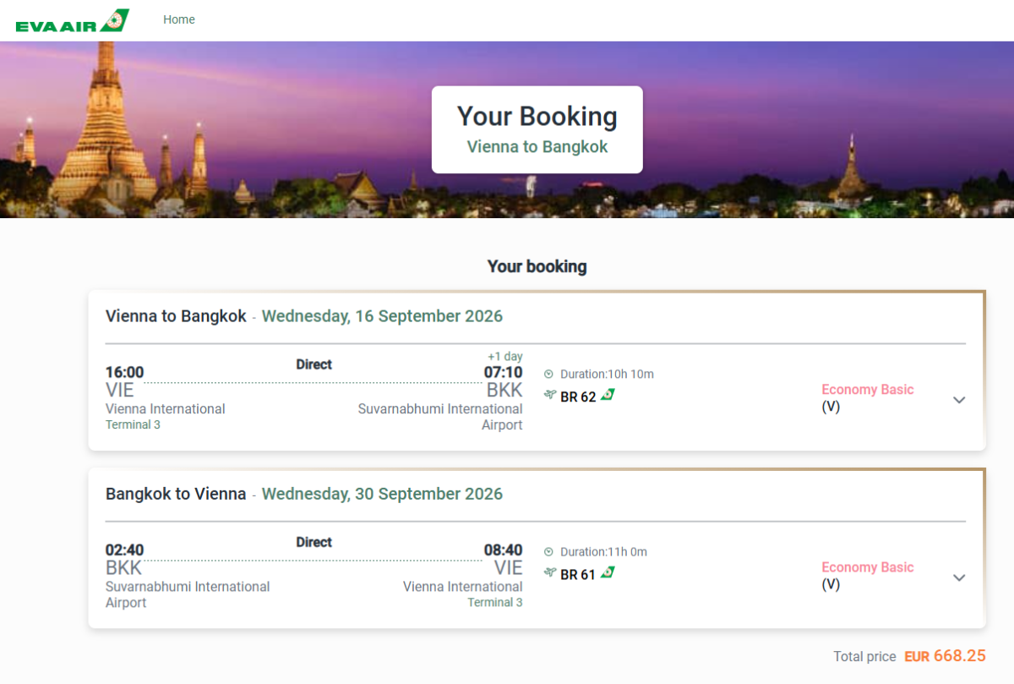
Task: Click the BR 61 flight number
Action: [578, 574]
